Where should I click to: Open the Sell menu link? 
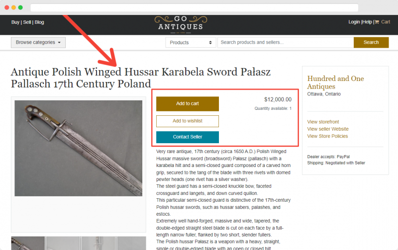pos(27,22)
